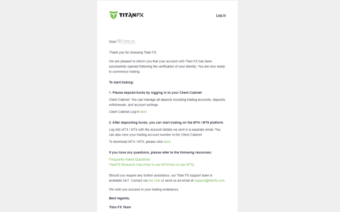Click the 'Best regards,' closing text

tap(119, 198)
